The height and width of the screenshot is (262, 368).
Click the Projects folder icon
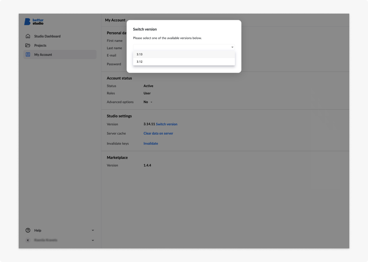point(28,45)
